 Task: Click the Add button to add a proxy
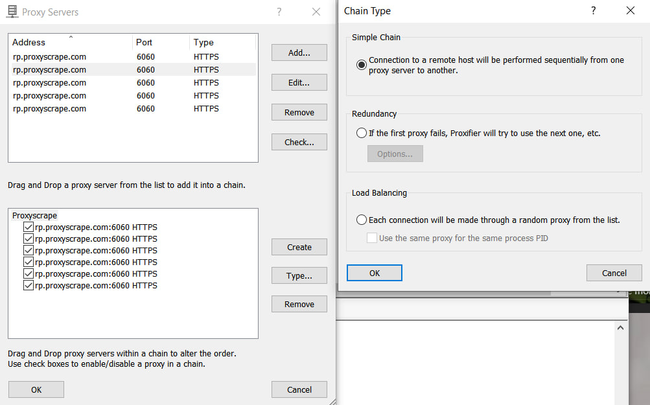(299, 52)
